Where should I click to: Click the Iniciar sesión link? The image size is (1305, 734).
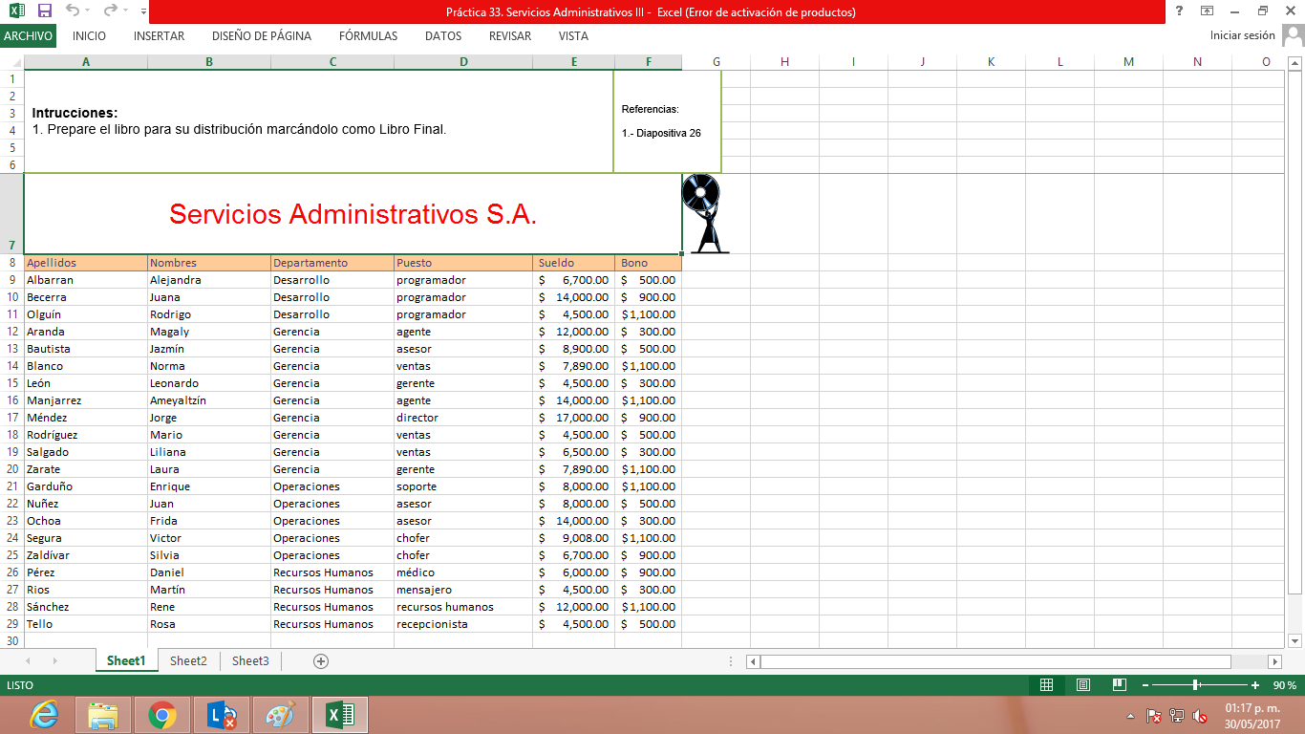pyautogui.click(x=1242, y=35)
